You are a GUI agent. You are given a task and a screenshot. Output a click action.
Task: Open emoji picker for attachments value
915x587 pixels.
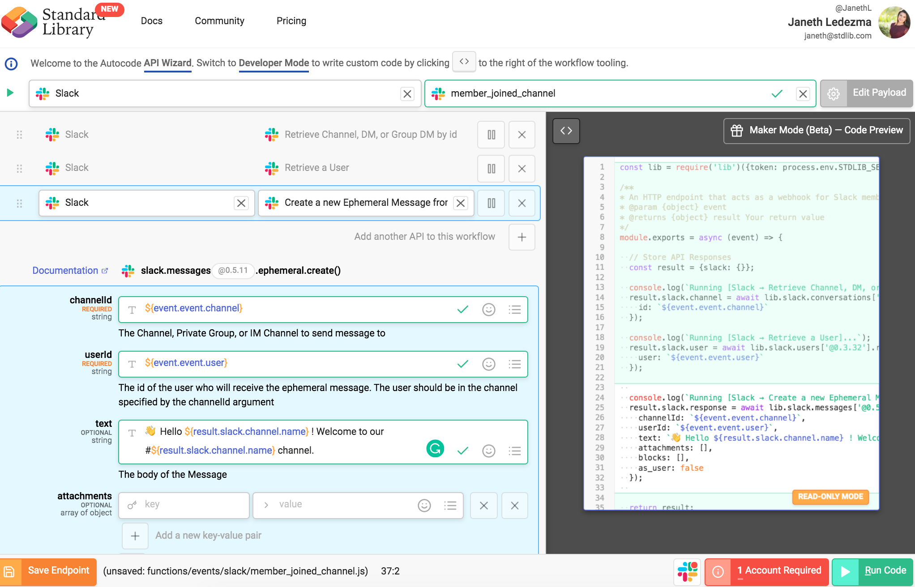coord(424,506)
